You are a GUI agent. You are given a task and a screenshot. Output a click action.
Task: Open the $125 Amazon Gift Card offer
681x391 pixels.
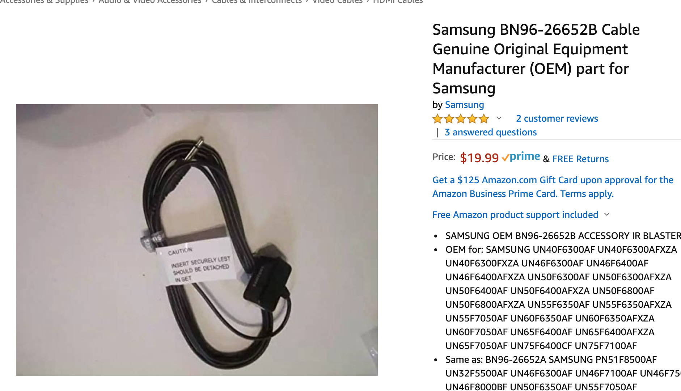click(x=553, y=187)
